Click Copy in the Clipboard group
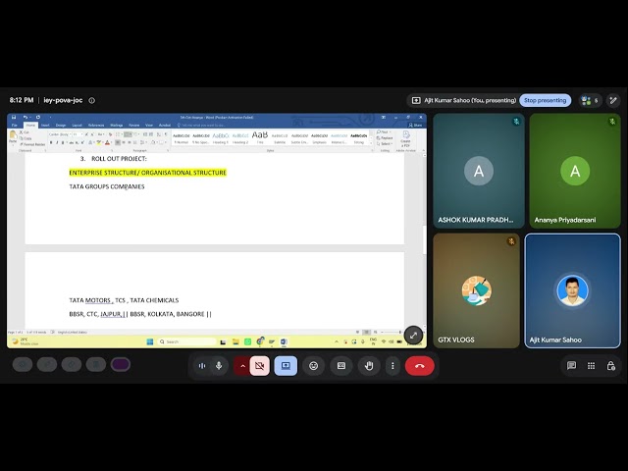 pyautogui.click(x=26, y=138)
